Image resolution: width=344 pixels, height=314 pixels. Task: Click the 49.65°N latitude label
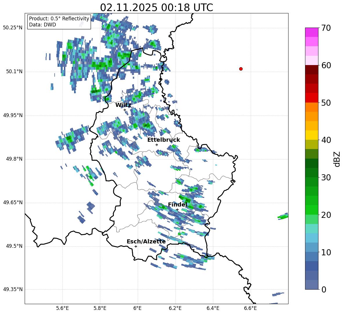[13, 202]
